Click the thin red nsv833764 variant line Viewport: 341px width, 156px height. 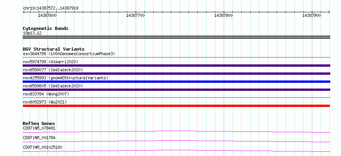point(176,98)
